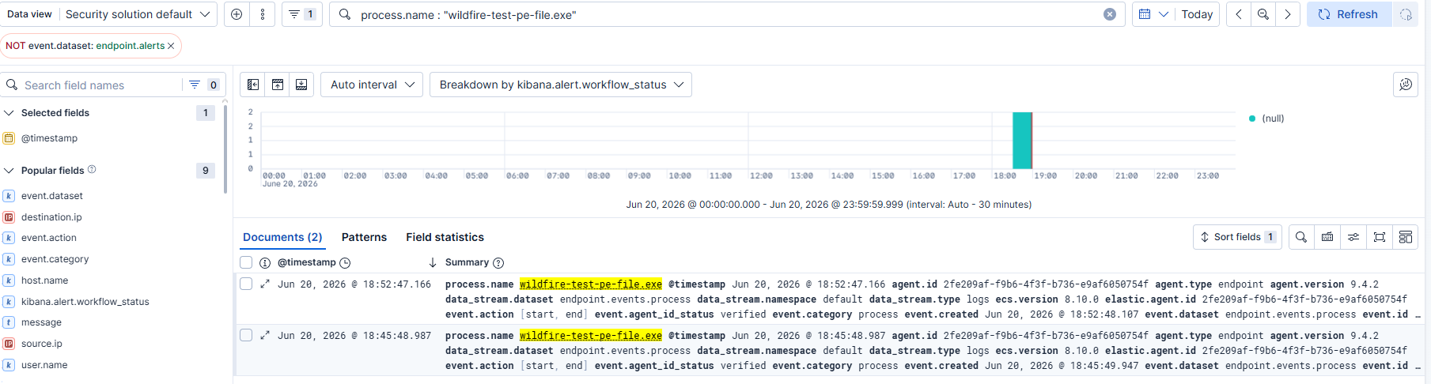The image size is (1431, 384).
Task: Click highlighted wildfire-test-pe-file.exe in first row
Action: [x=591, y=284]
